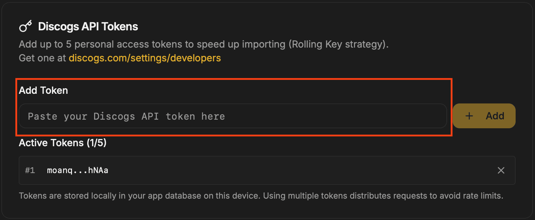Image resolution: width=535 pixels, height=220 pixels.
Task: Click the #1 label on the token row
Action: [30, 170]
